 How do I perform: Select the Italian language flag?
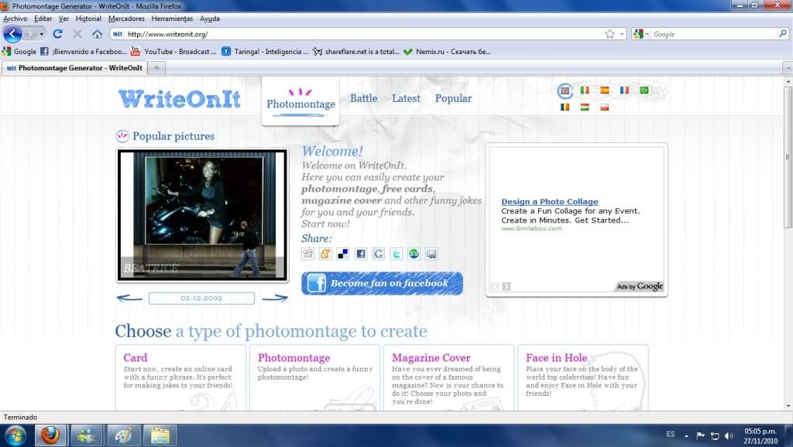point(585,90)
